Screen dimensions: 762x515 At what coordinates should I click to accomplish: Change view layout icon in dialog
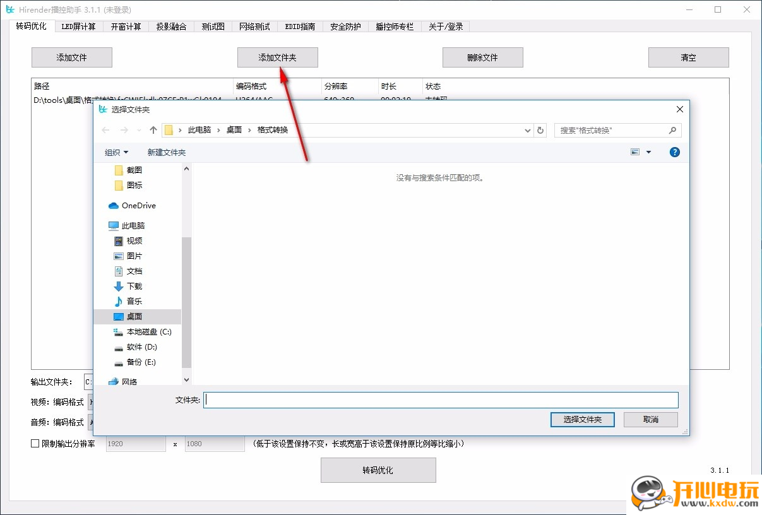point(635,152)
